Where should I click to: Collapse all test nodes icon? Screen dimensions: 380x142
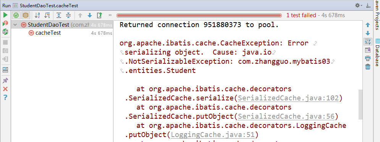click(69, 16)
